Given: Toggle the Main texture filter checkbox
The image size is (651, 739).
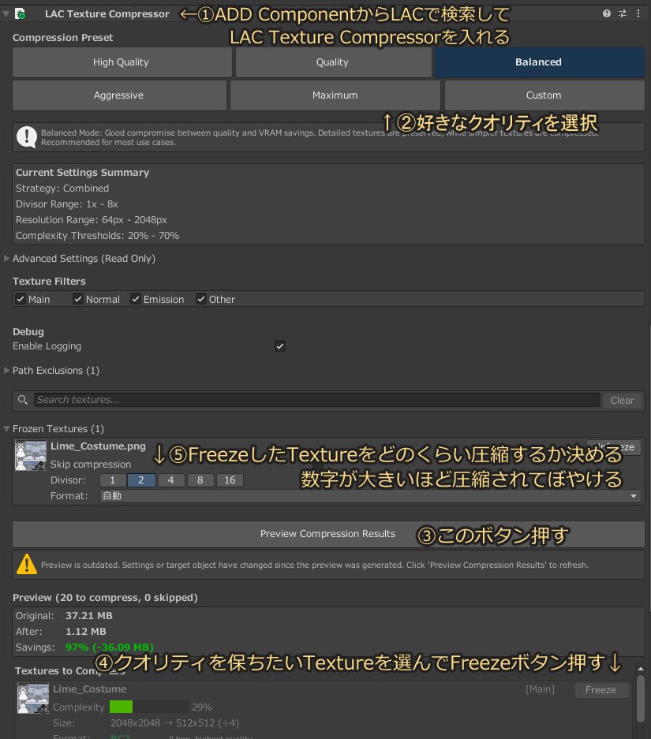Looking at the screenshot, I should 21,299.
